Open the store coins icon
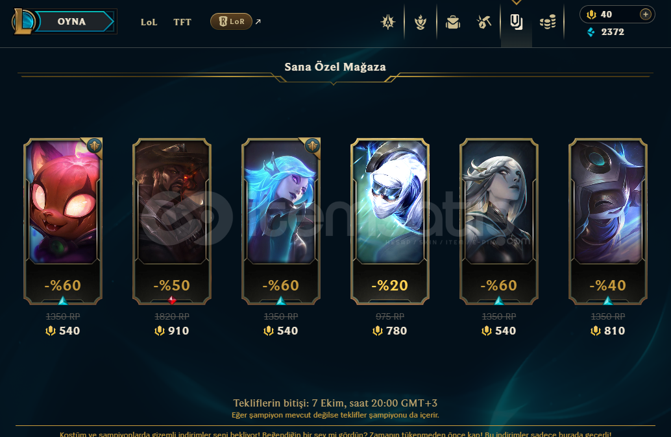Screen dimensions: 671x437 coord(548,22)
